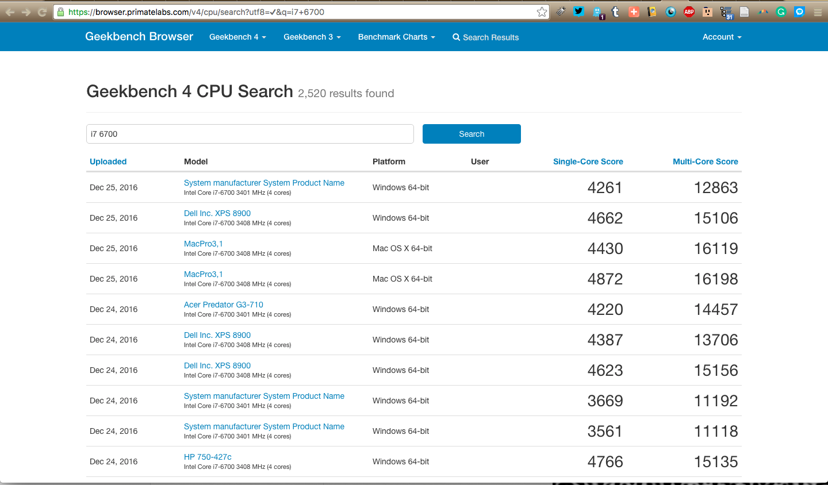This screenshot has width=828, height=485.
Task: Click the Geekbench 4 CPU Search heading
Action: point(190,91)
